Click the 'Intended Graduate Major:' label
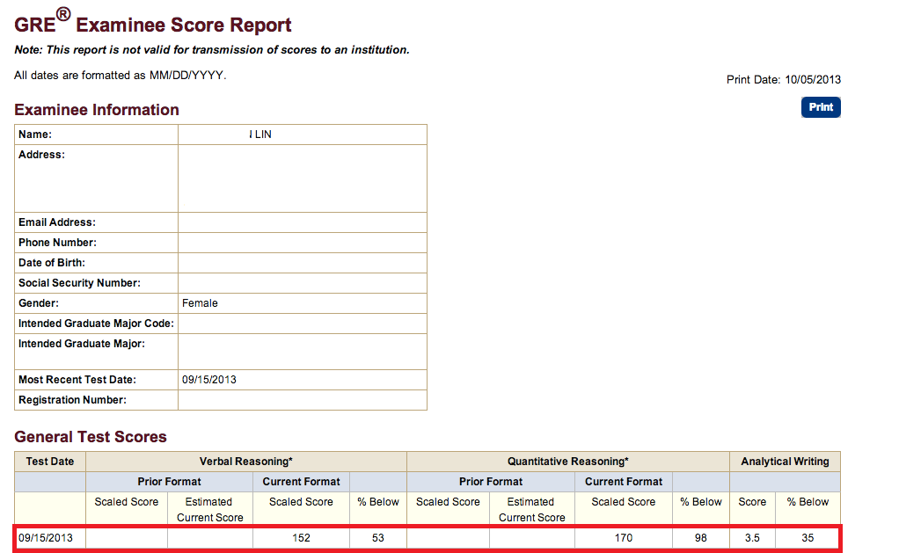This screenshot has height=553, width=899. pyautogui.click(x=82, y=344)
